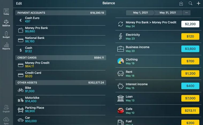Click the $200 Fuel amount
Image resolution: width=203 pixels, height=125 pixels.
190,122
